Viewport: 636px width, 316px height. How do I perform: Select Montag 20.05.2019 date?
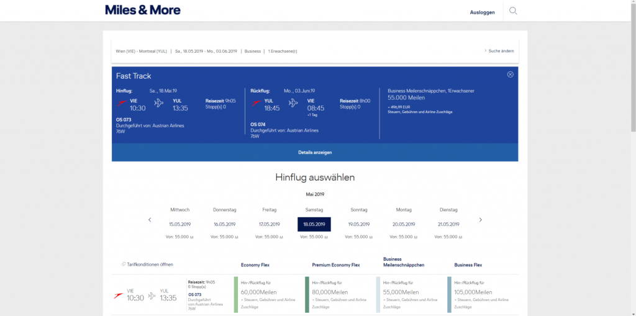pyautogui.click(x=404, y=224)
